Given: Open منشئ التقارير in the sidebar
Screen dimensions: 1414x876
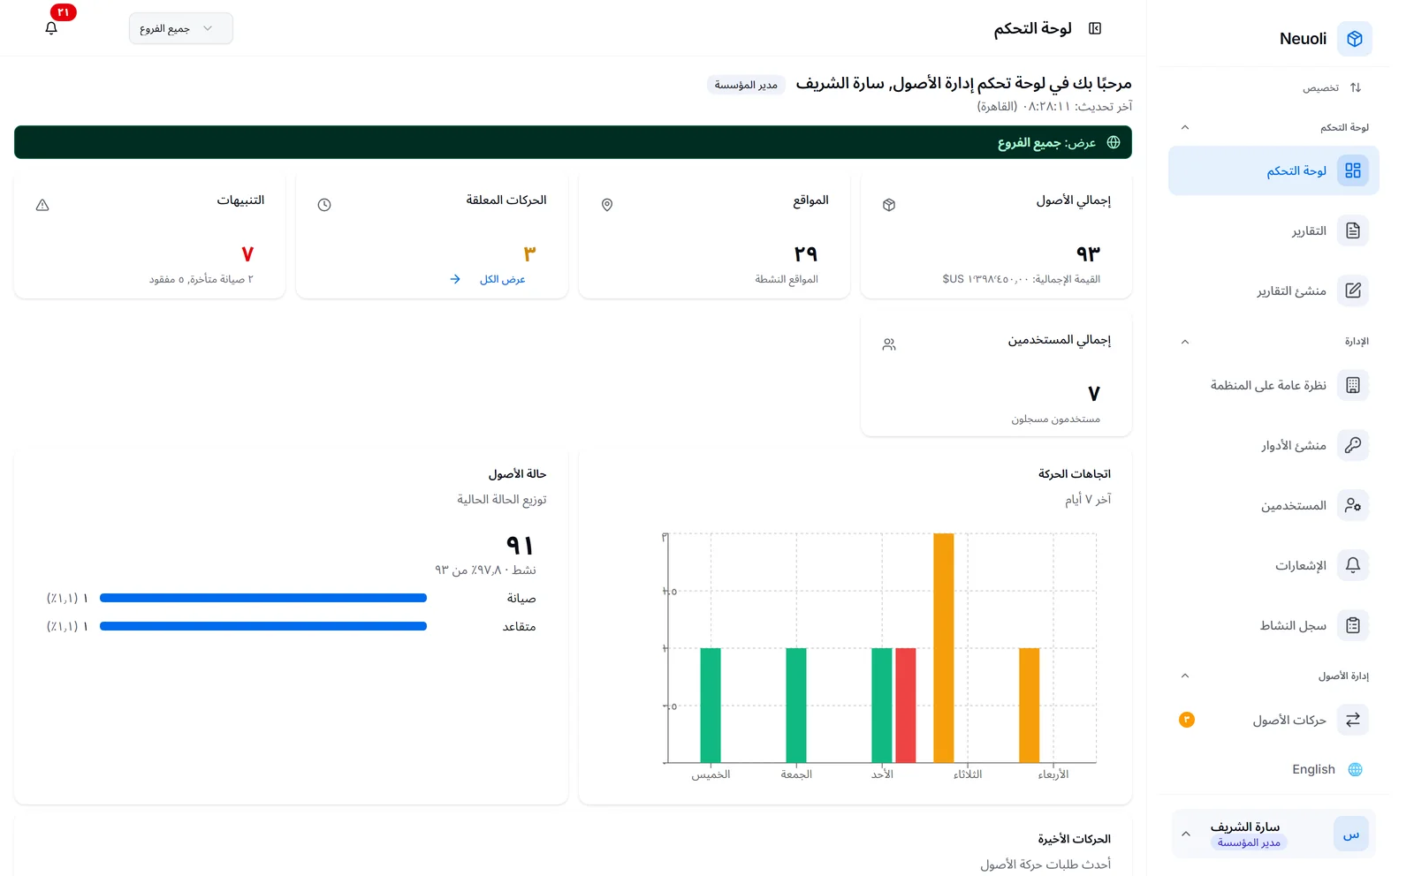Looking at the screenshot, I should [x=1273, y=291].
